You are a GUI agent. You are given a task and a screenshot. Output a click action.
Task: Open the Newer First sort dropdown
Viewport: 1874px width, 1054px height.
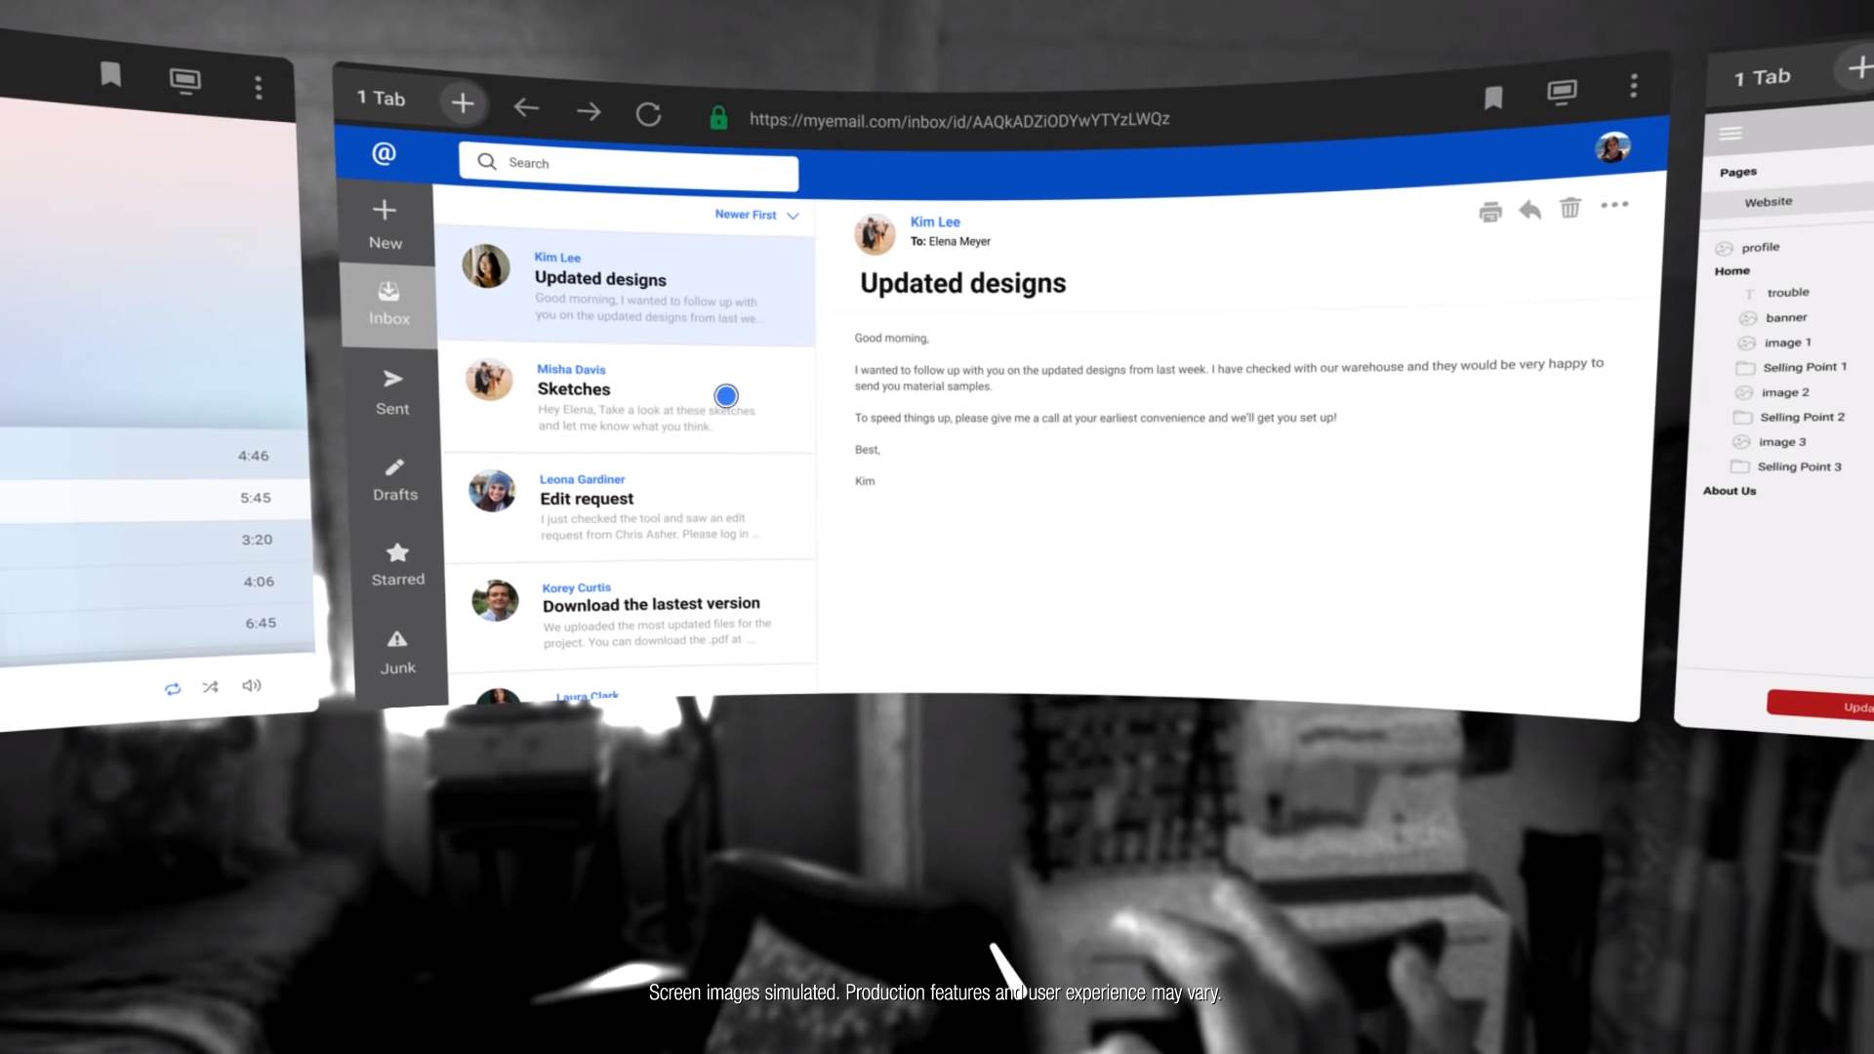755,215
